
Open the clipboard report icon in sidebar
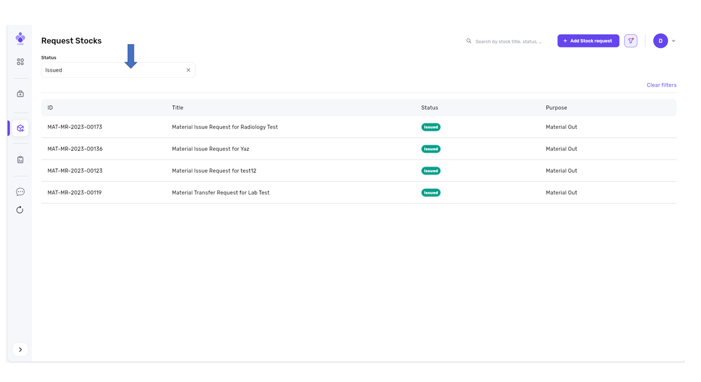(x=20, y=160)
